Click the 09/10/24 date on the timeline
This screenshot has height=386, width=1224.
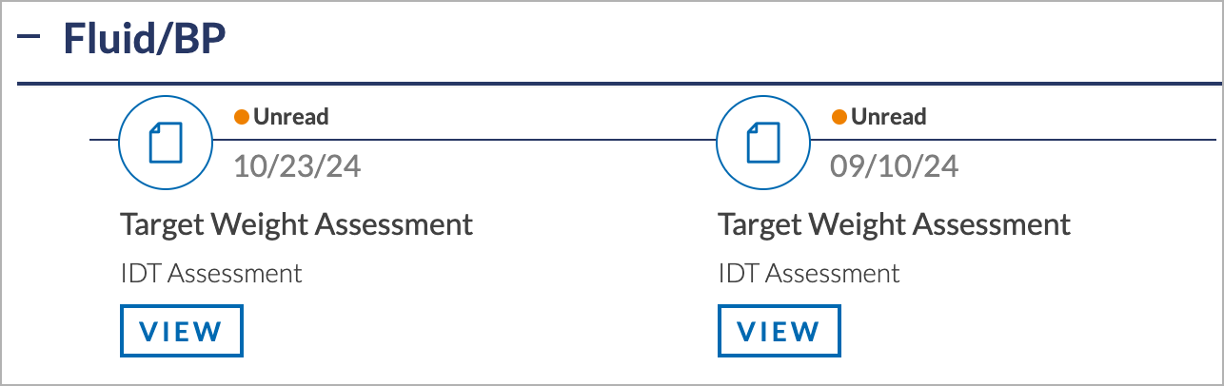point(895,166)
